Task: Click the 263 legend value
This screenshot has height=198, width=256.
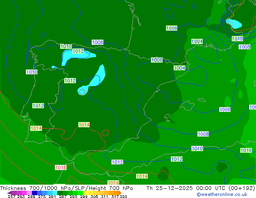Action: [21, 196]
